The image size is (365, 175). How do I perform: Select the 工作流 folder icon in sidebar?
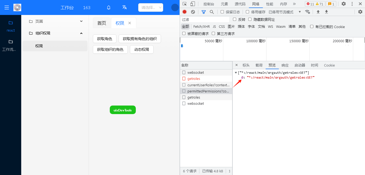[x=11, y=42]
